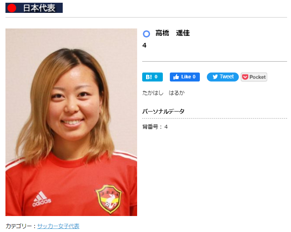
Task: Click the team crest emblem on the jersey
Action: pyautogui.click(x=109, y=199)
